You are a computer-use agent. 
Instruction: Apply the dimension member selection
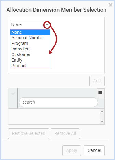pyautogui.click(x=72, y=151)
